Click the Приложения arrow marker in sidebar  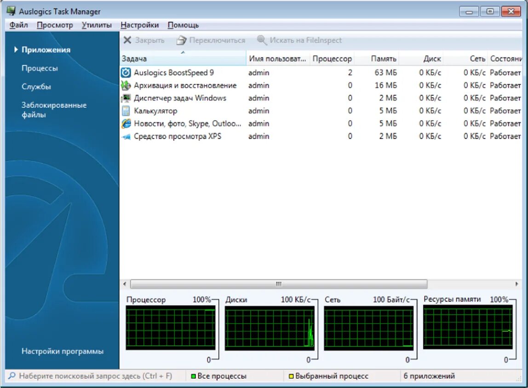point(16,50)
